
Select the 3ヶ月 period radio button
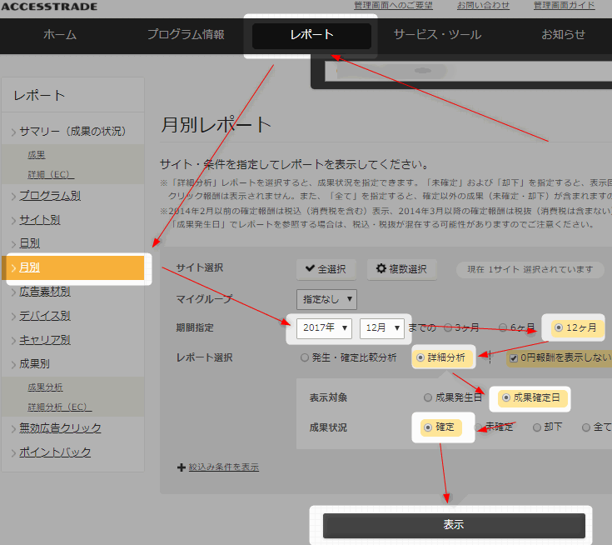pyautogui.click(x=449, y=327)
